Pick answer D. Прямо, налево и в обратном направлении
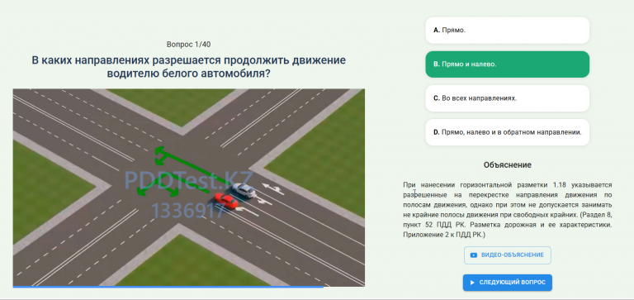The width and height of the screenshot is (634, 300). point(507,132)
